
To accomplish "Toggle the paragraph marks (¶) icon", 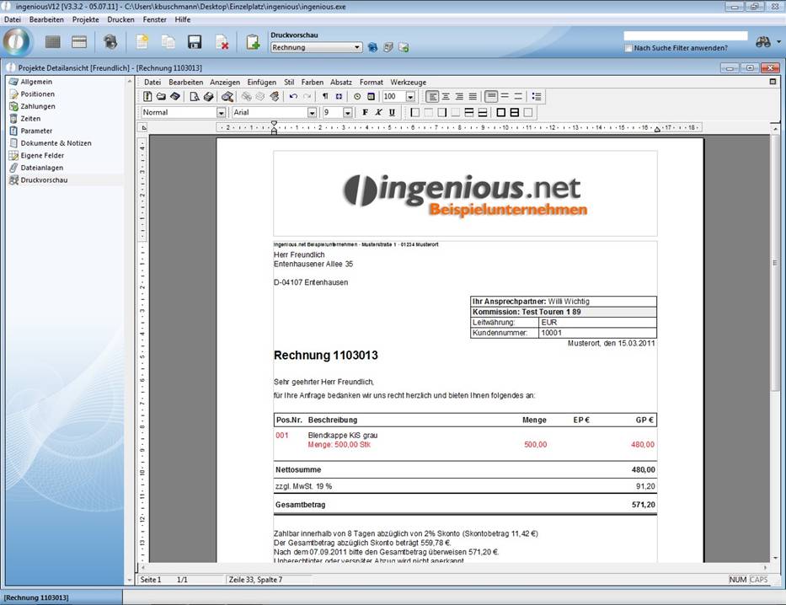I will [325, 97].
